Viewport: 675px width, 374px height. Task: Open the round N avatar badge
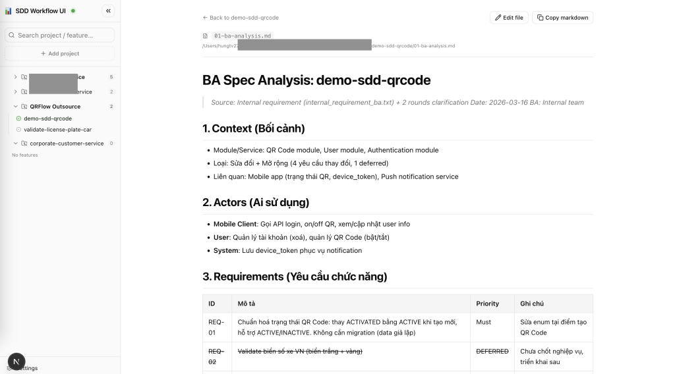tap(16, 361)
